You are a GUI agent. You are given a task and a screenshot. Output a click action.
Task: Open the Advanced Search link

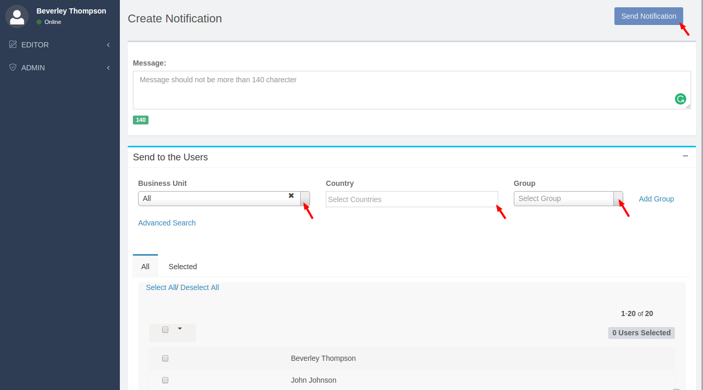pyautogui.click(x=167, y=223)
